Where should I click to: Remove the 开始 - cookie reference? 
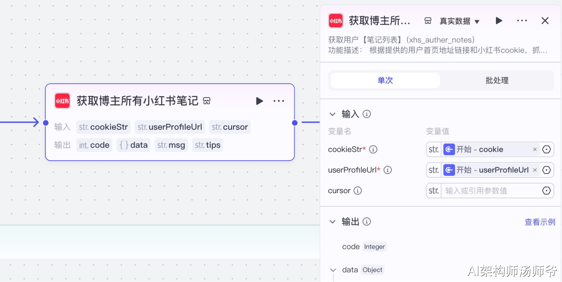point(535,149)
